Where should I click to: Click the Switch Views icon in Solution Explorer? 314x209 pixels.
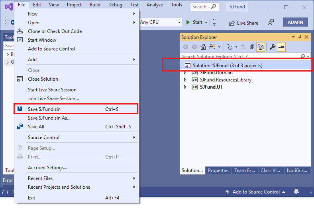[212, 47]
